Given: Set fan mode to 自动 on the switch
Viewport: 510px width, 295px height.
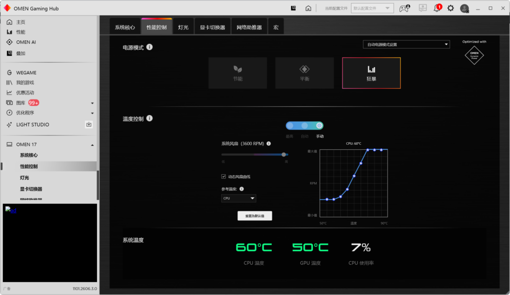Looking at the screenshot, I should pyautogui.click(x=304, y=126).
